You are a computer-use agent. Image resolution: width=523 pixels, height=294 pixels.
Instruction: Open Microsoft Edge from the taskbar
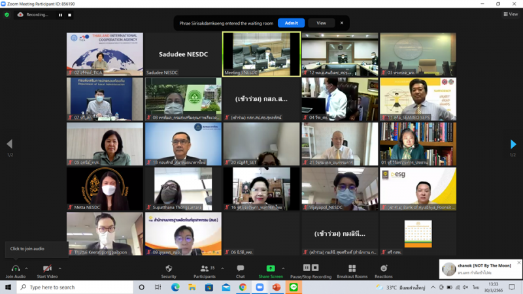(175, 287)
